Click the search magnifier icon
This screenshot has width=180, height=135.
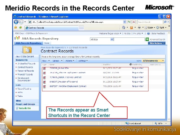pos(165,22)
